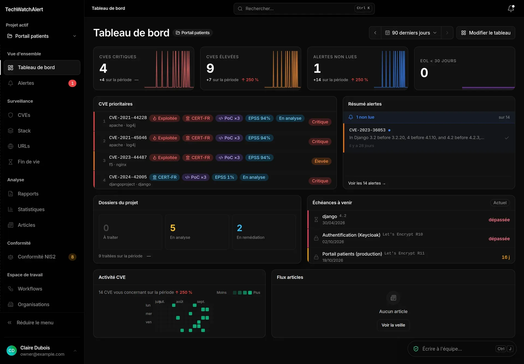
Task: Open the notifications bell icon
Action: (x=511, y=8)
